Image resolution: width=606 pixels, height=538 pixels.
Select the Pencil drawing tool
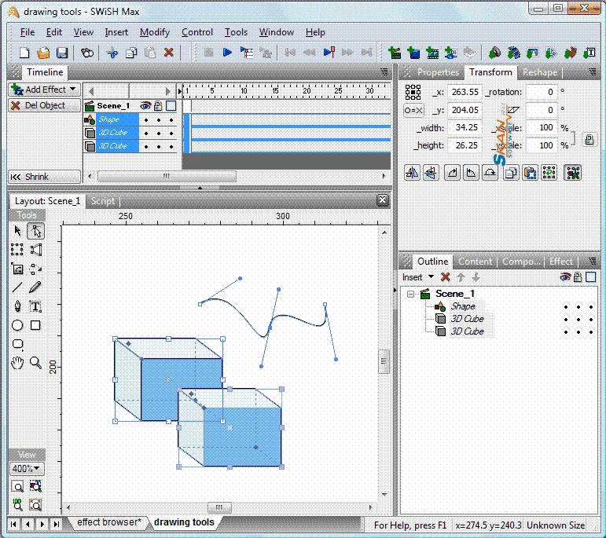tap(35, 287)
